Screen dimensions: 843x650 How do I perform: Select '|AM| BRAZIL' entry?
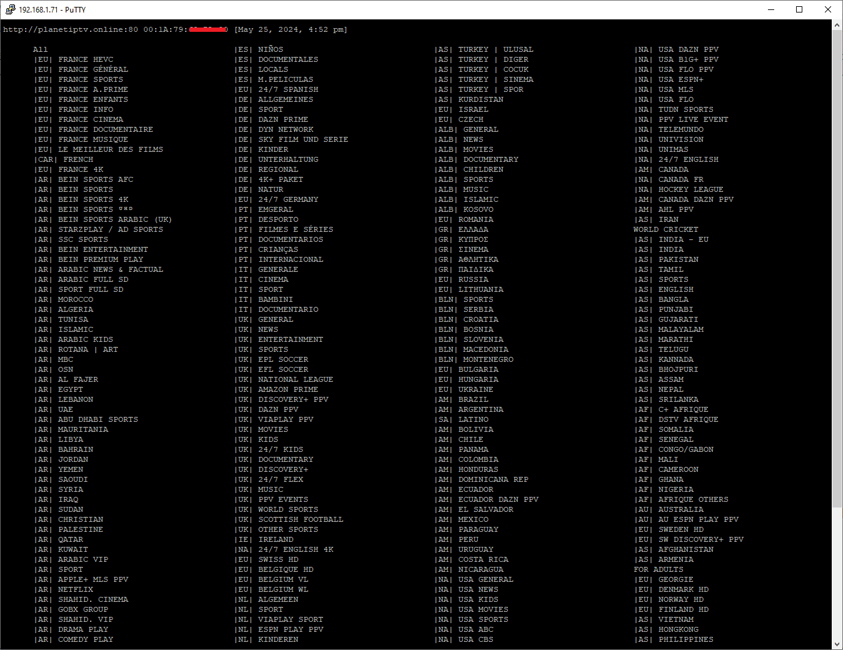click(462, 399)
